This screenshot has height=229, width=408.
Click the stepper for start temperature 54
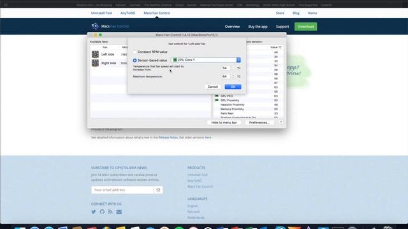click(233, 68)
